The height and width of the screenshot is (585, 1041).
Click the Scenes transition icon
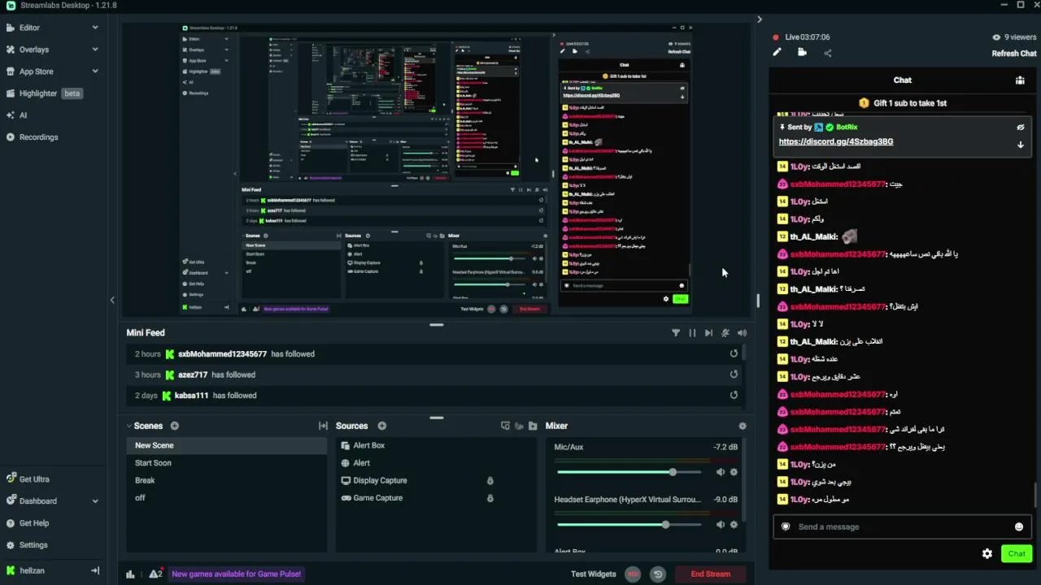tap(323, 426)
